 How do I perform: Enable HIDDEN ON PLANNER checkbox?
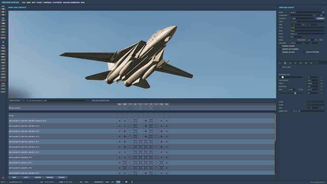(x=280, y=49)
